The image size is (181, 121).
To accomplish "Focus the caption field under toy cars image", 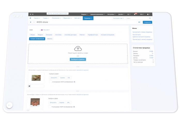I will (x=37, y=86).
